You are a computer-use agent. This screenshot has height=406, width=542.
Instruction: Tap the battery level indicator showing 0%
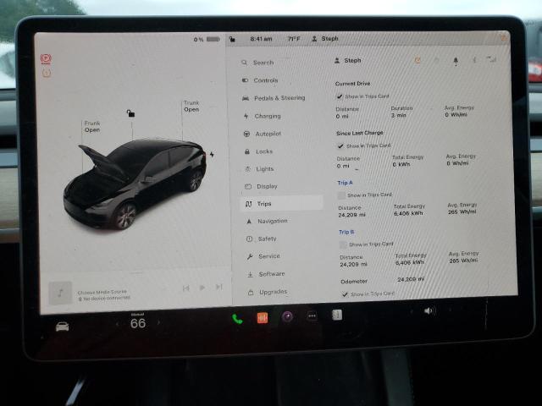[207, 40]
